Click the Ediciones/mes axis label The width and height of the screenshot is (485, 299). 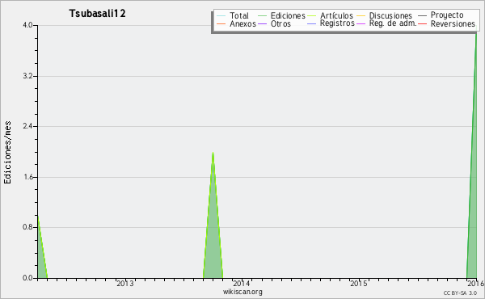pyautogui.click(x=7, y=153)
